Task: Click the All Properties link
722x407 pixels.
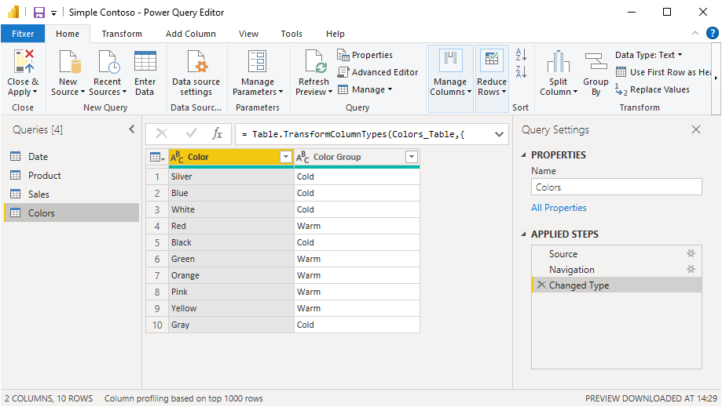Action: click(559, 208)
